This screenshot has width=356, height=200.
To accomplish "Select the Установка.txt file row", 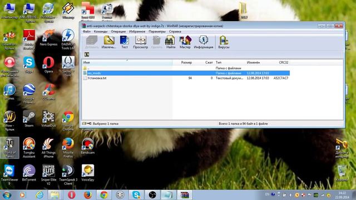I will pyautogui.click(x=186, y=78).
